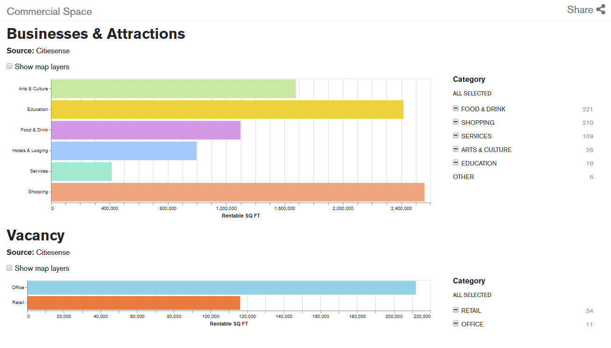Select the light blue Hotels & Lodging bar
The height and width of the screenshot is (348, 611).
pyautogui.click(x=124, y=151)
